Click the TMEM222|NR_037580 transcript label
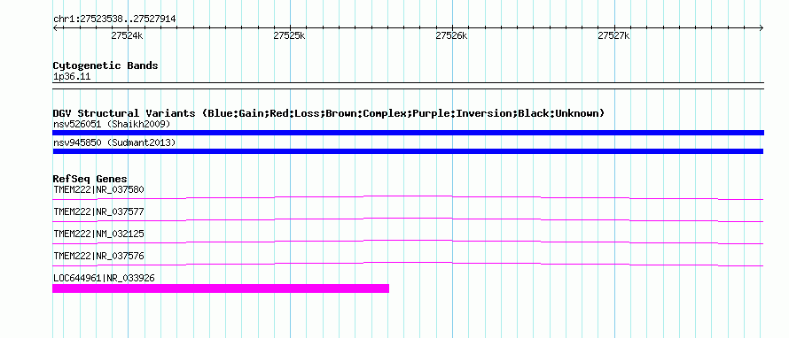 (x=98, y=189)
